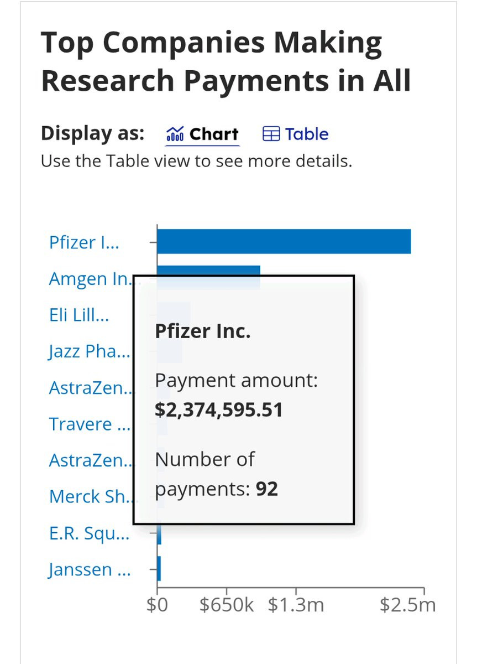The height and width of the screenshot is (664, 477).
Task: Open the Travere ... company link
Action: pyautogui.click(x=90, y=424)
